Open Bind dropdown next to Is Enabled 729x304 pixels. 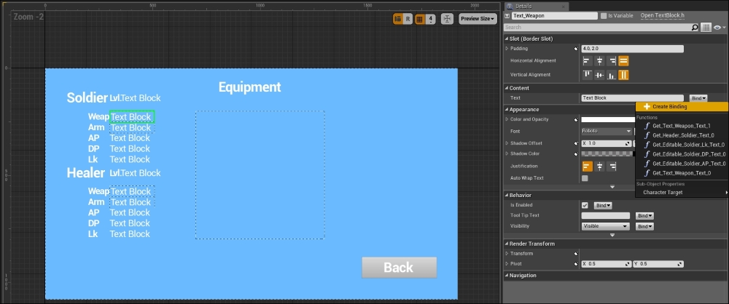pyautogui.click(x=603, y=205)
